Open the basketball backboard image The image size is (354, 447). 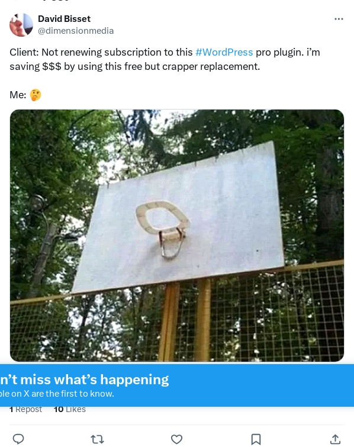click(177, 236)
